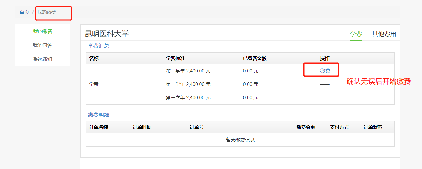The height and width of the screenshot is (169, 422).
Task: Click the 操作 column header
Action: pyautogui.click(x=325, y=59)
